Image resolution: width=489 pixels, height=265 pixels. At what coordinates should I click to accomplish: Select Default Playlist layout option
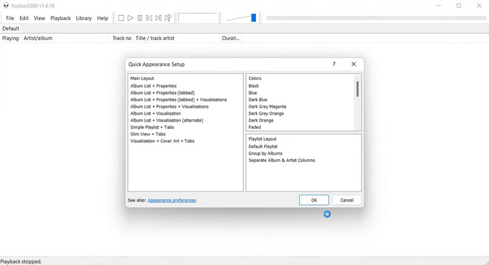[263, 147]
